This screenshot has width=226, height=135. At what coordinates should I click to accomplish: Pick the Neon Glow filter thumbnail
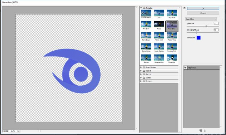[172, 26]
